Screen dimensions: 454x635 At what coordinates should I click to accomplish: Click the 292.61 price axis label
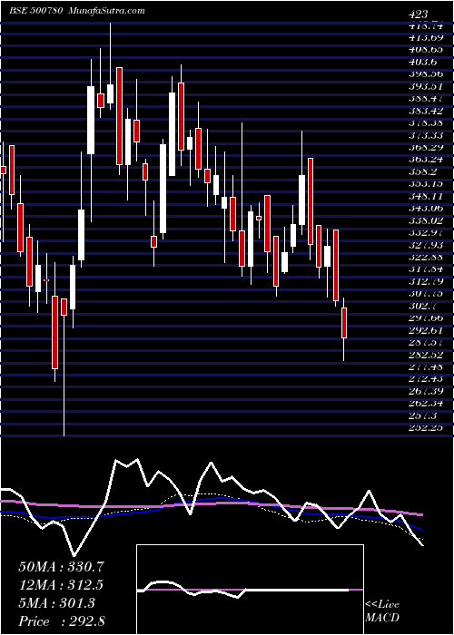pyautogui.click(x=425, y=330)
